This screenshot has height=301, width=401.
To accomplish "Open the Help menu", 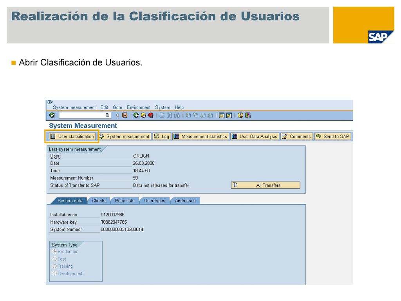I will (179, 107).
